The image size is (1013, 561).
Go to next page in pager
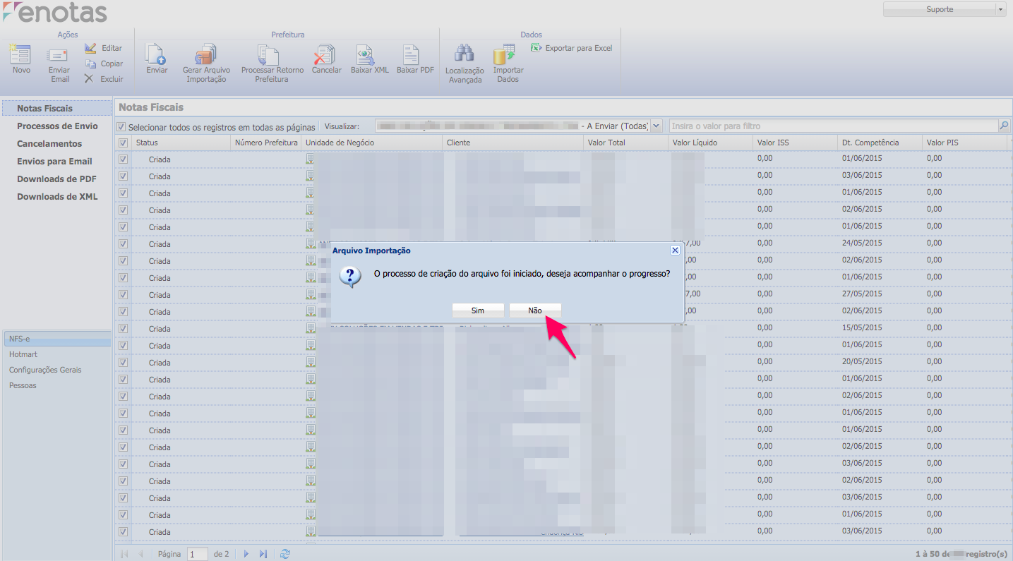pos(246,554)
